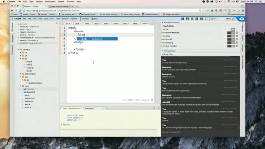Expand Andrew Menendez member entry
This screenshot has height=149, width=265.
coord(162,33)
